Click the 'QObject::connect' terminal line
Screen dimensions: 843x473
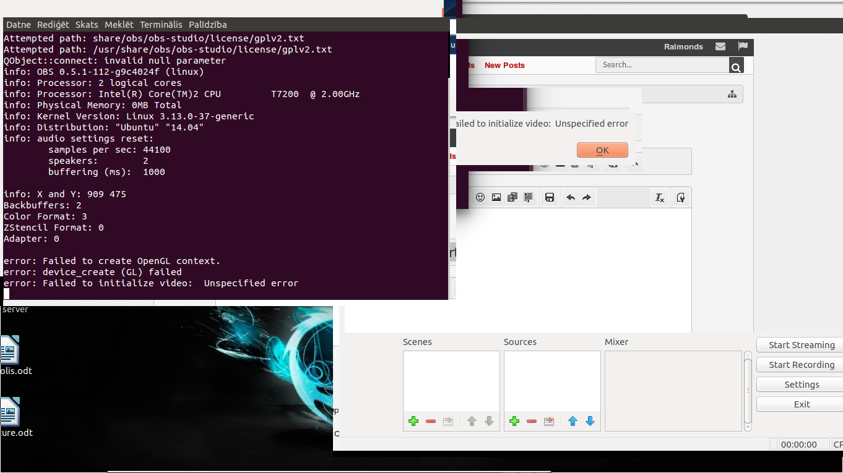[x=115, y=61]
